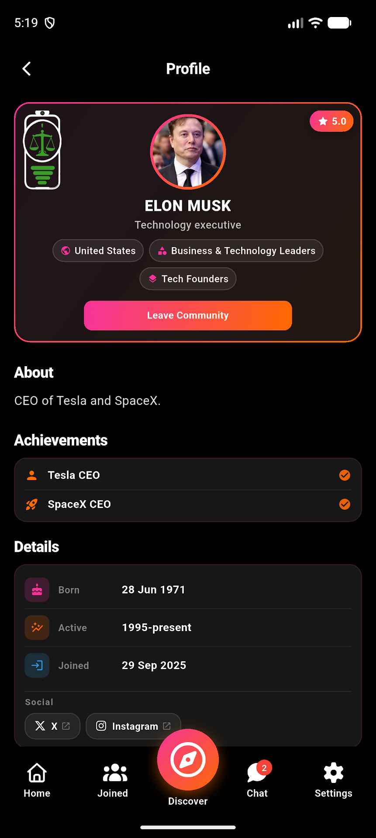The width and height of the screenshot is (376, 838).
Task: Select the United States tag
Action: pyautogui.click(x=98, y=251)
